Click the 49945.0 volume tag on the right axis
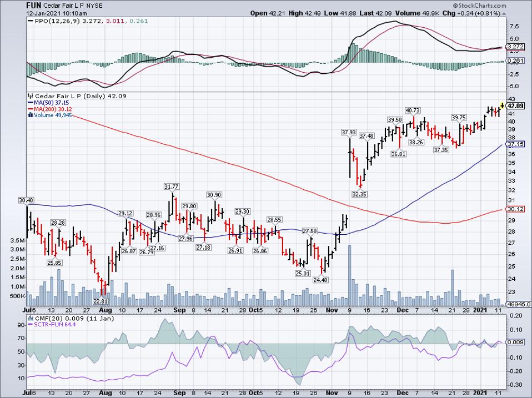The width and height of the screenshot is (532, 398). [519, 304]
